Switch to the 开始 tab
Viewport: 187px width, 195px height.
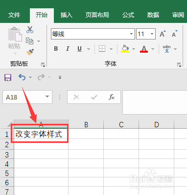click(42, 15)
